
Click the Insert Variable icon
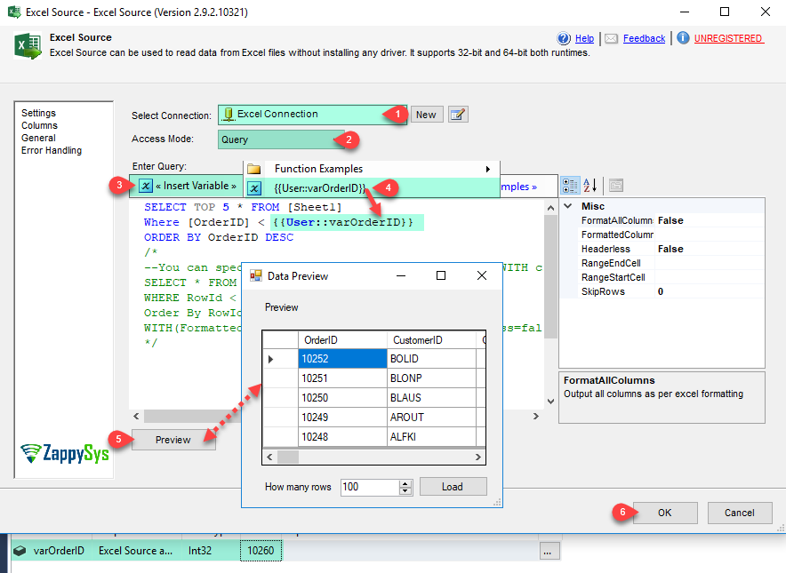(x=145, y=186)
